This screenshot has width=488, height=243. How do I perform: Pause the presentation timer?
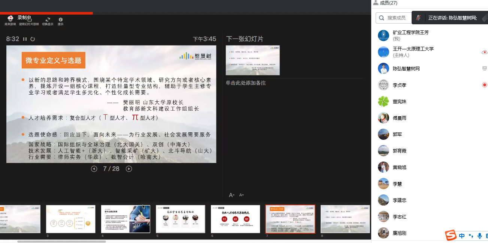(x=25, y=39)
